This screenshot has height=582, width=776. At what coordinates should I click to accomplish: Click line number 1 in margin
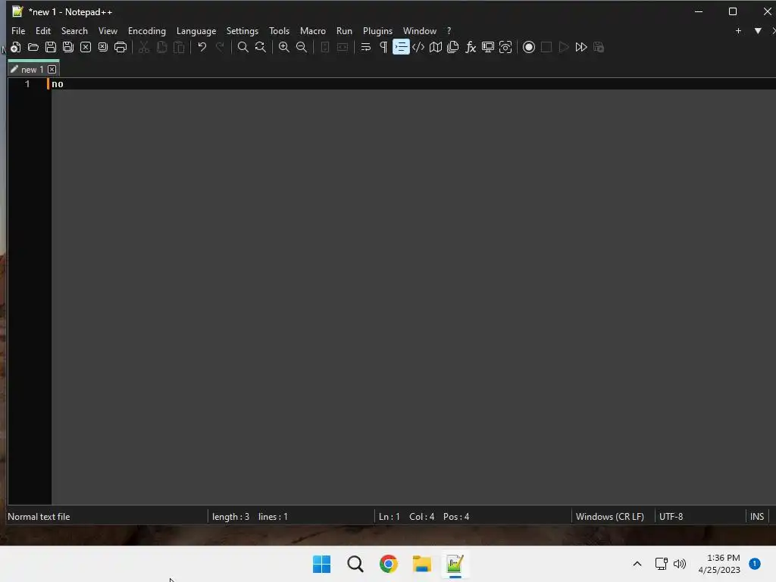(x=27, y=84)
